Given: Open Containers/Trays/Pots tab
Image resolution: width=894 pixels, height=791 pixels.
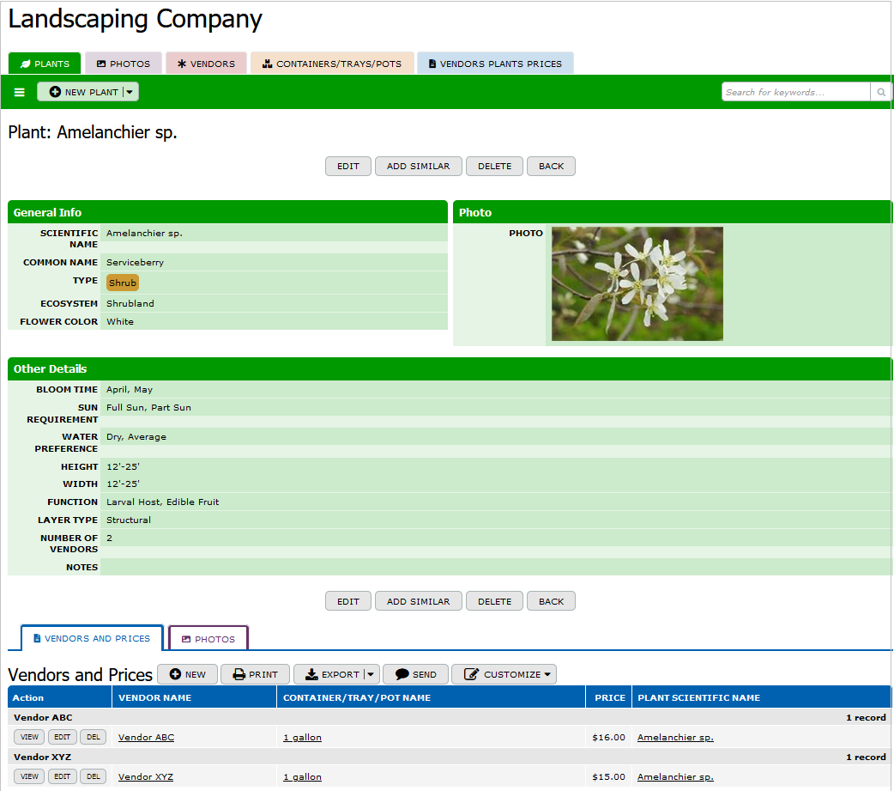Looking at the screenshot, I should (x=332, y=64).
